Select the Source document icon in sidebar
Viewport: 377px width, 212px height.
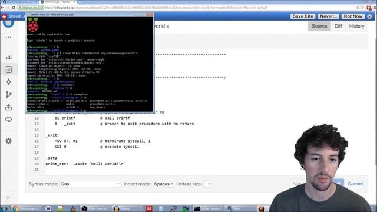point(9,69)
